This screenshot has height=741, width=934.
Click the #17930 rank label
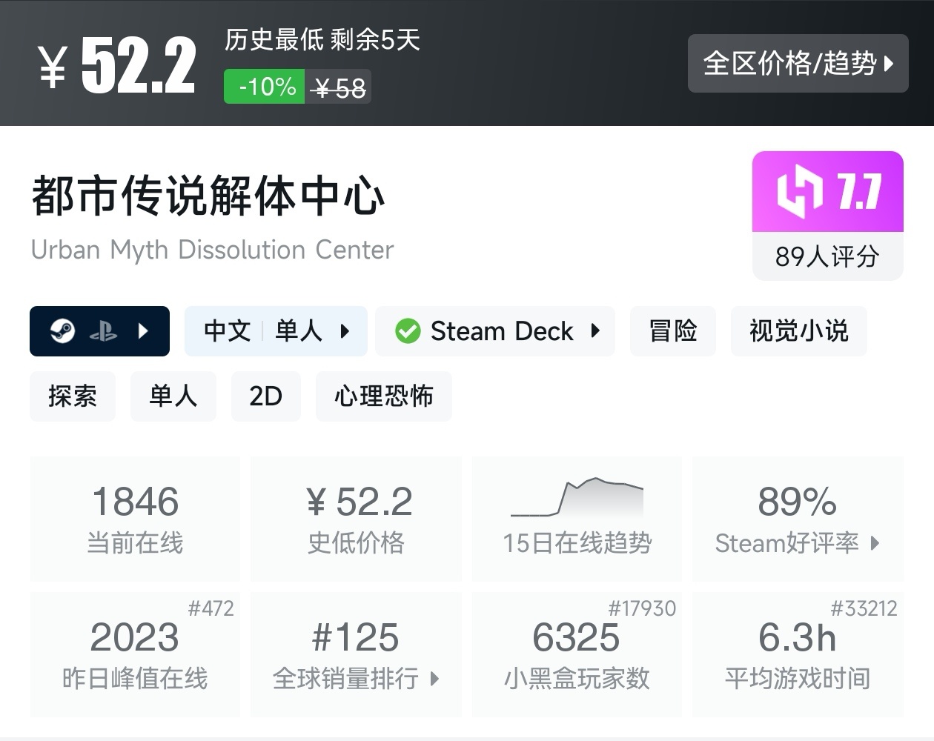pyautogui.click(x=642, y=608)
